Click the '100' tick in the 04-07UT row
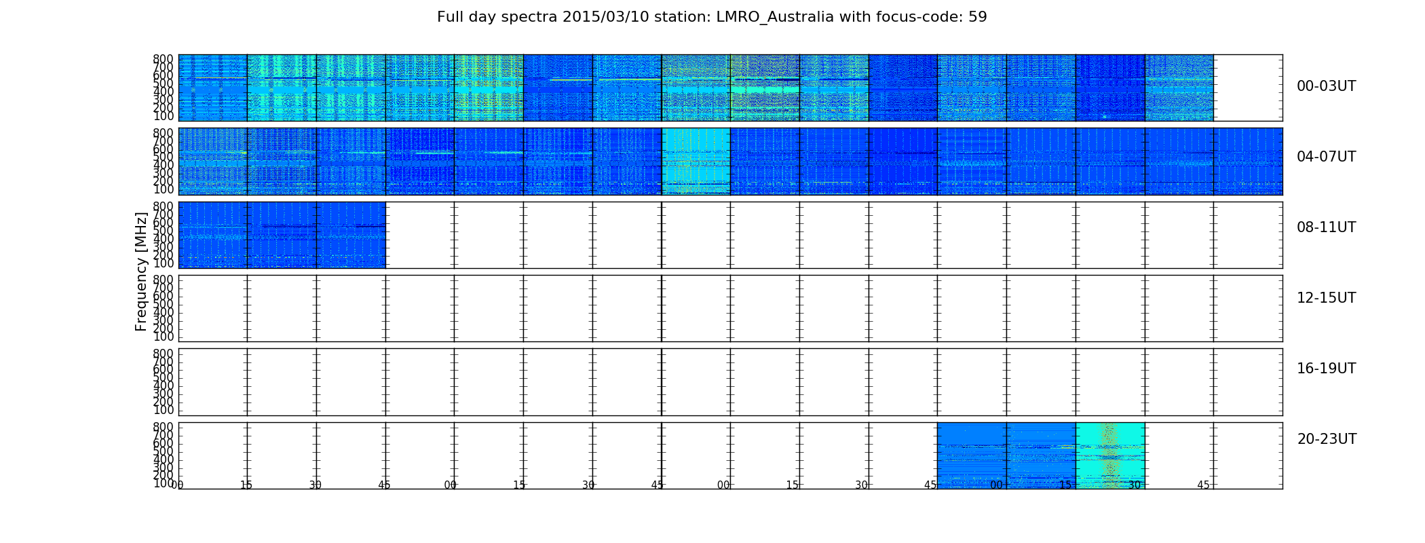This screenshot has height=543, width=1425. 163,189
